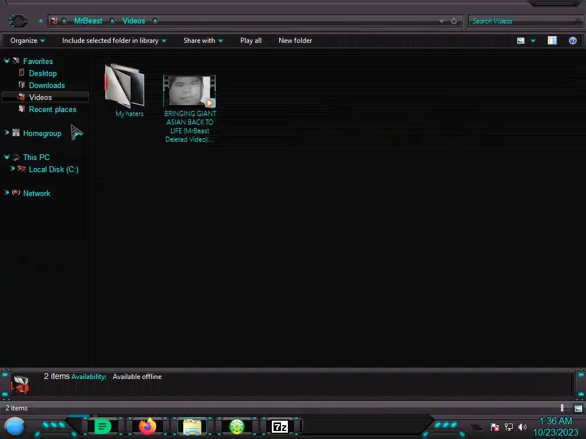Open the lime green app in taskbar
This screenshot has height=439, width=586.
[x=236, y=426]
